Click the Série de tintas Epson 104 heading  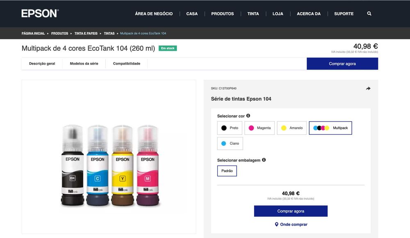[x=241, y=99]
